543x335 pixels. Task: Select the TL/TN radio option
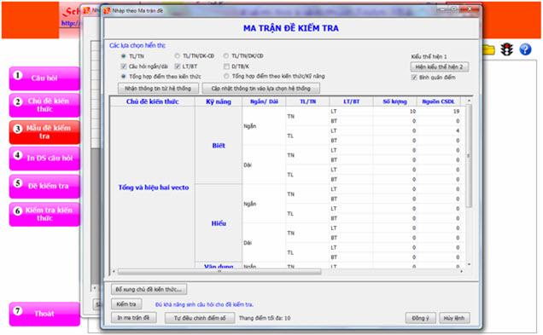pyautogui.click(x=123, y=56)
